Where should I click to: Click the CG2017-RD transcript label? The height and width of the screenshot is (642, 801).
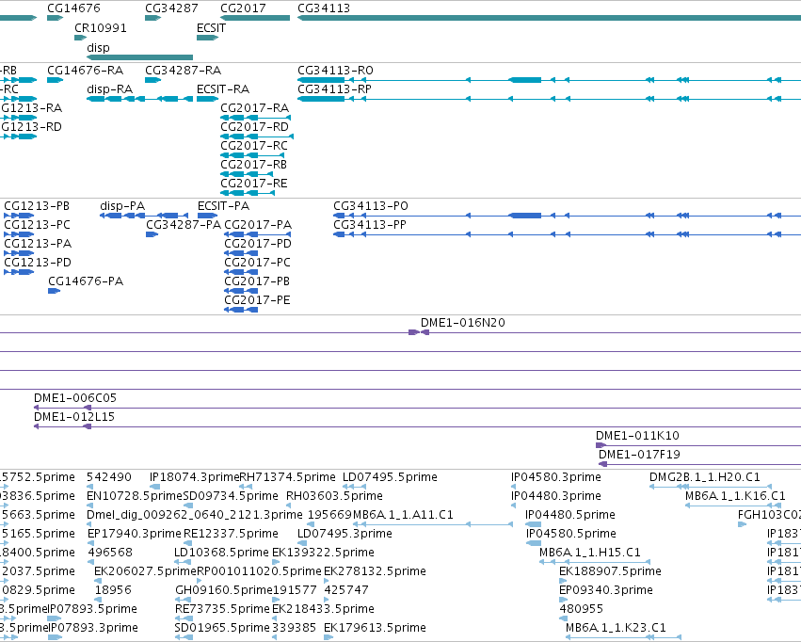(x=255, y=127)
